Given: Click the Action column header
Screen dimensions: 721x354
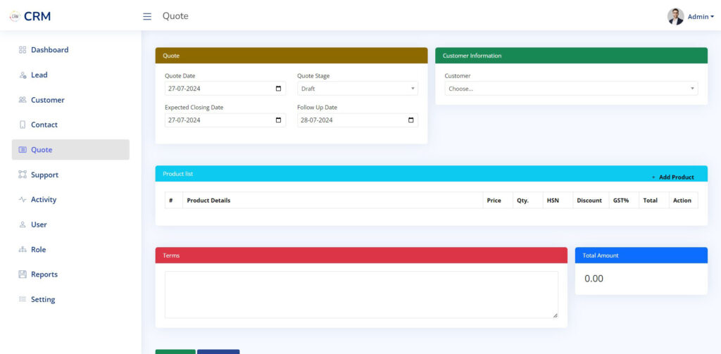Looking at the screenshot, I should point(682,201).
